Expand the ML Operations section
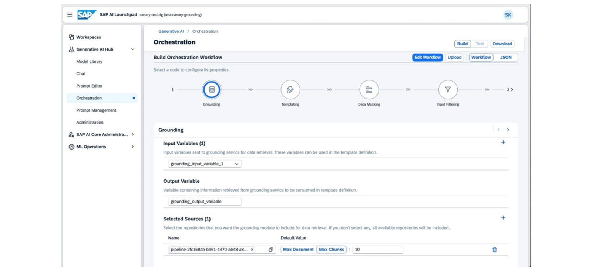The image size is (592, 271). (x=133, y=147)
